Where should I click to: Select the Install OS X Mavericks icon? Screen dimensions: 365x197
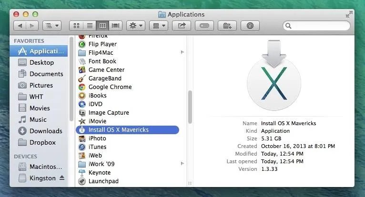tap(82, 130)
